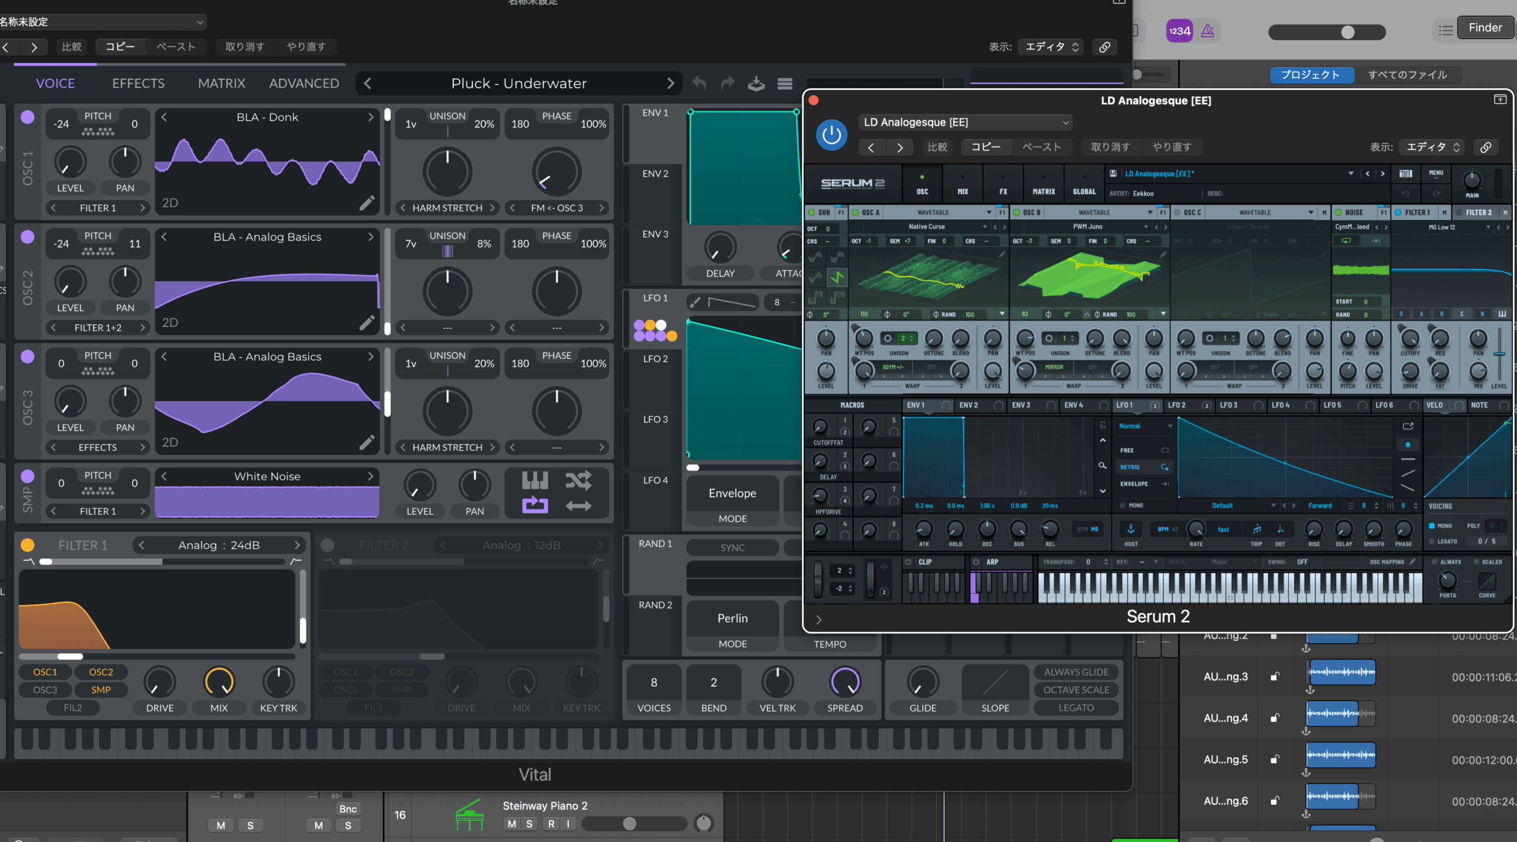The image size is (1517, 842).
Task: Open the 名称未設定 preset dropdown in Vital header
Action: point(102,22)
